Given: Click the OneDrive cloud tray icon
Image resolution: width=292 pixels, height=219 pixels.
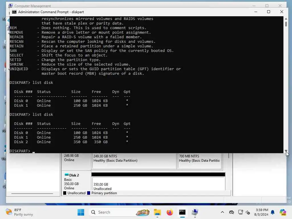Looking at the screenshot, I should coord(232,212).
